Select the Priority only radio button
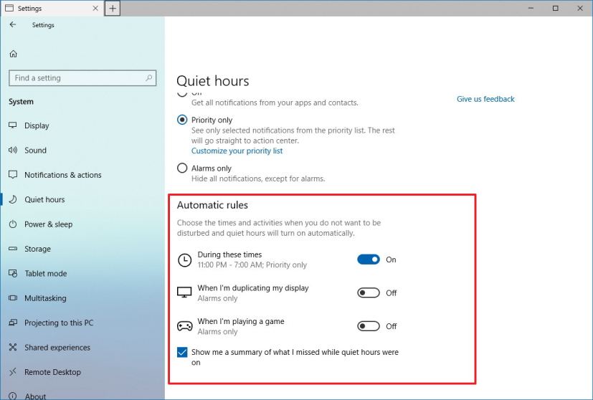This screenshot has width=593, height=400. click(x=182, y=120)
